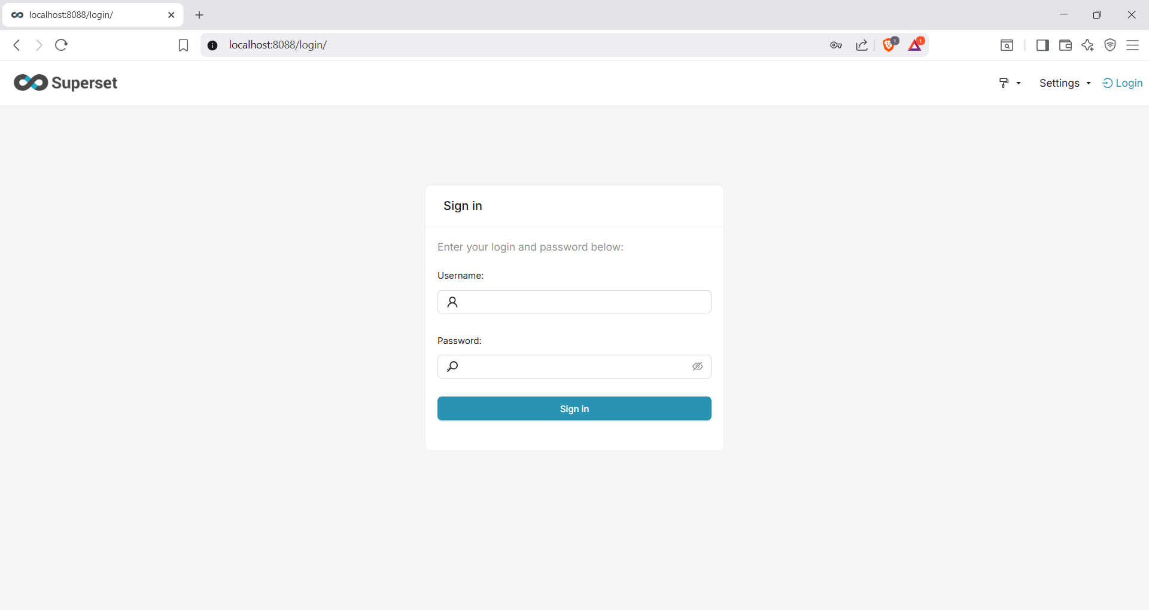Click the Superset logo
This screenshot has width=1149, height=610.
66,83
